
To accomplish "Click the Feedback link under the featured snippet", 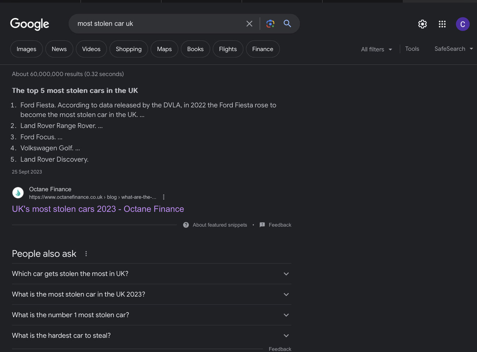I will [280, 225].
